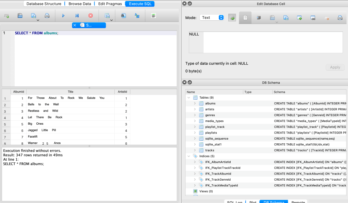Open find and replace in SQL editor
The width and height of the screenshot is (348, 203).
click(x=137, y=16)
